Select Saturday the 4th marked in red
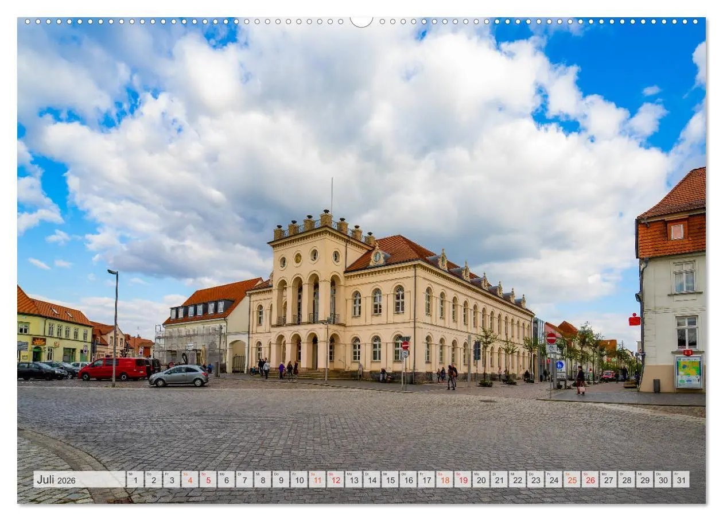The image size is (723, 521). [x=190, y=480]
